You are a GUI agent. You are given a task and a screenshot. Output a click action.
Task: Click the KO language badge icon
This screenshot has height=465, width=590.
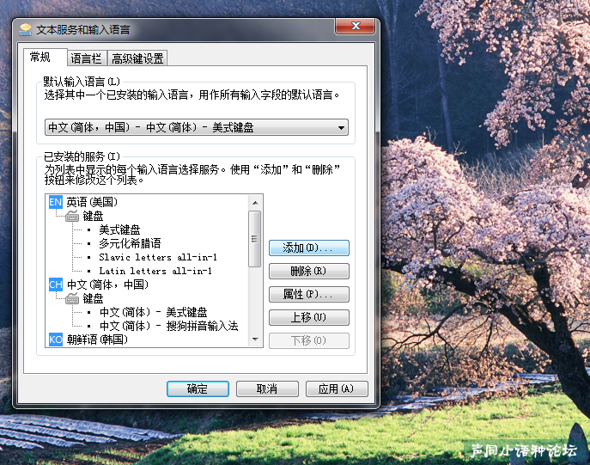pos(56,340)
